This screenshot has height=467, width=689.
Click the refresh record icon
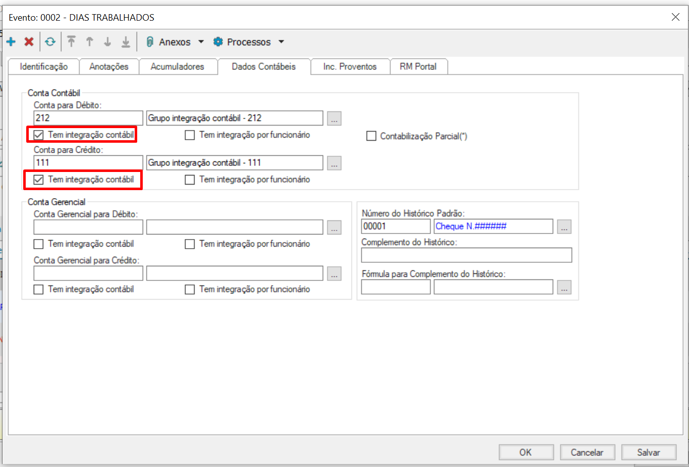click(50, 42)
